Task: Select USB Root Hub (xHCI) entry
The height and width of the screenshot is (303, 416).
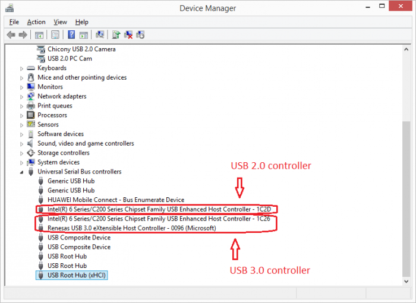Action: tap(77, 275)
